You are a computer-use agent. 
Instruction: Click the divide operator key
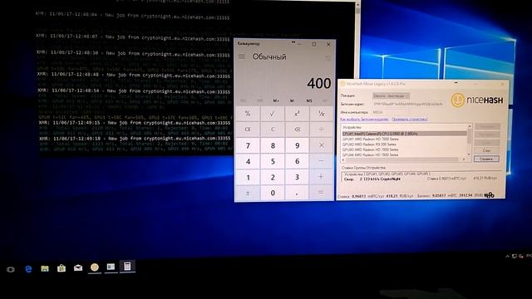(321, 130)
